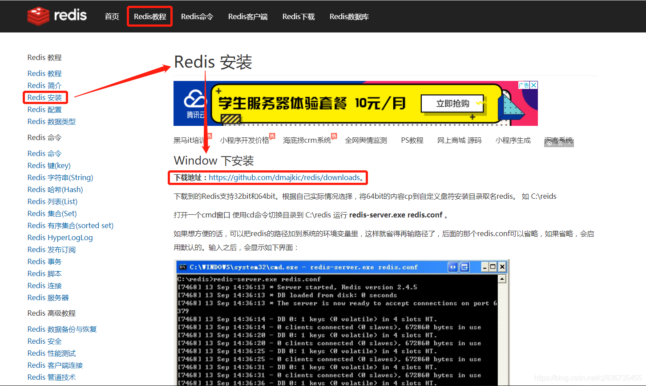Open Redis 安装 sidebar link
The image size is (646, 386).
(x=44, y=97)
